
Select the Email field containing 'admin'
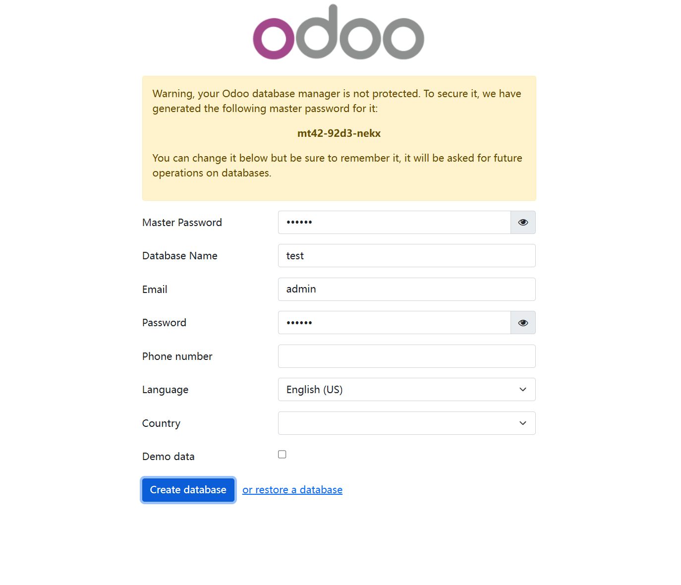point(406,289)
